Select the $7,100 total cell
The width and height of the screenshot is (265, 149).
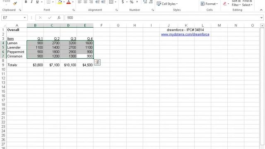pyautogui.click(x=52, y=65)
